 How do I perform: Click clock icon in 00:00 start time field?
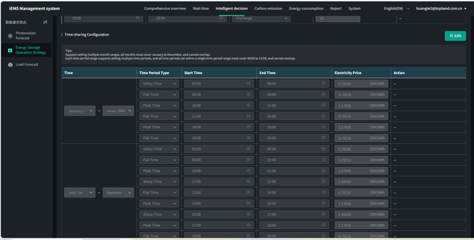(x=248, y=83)
